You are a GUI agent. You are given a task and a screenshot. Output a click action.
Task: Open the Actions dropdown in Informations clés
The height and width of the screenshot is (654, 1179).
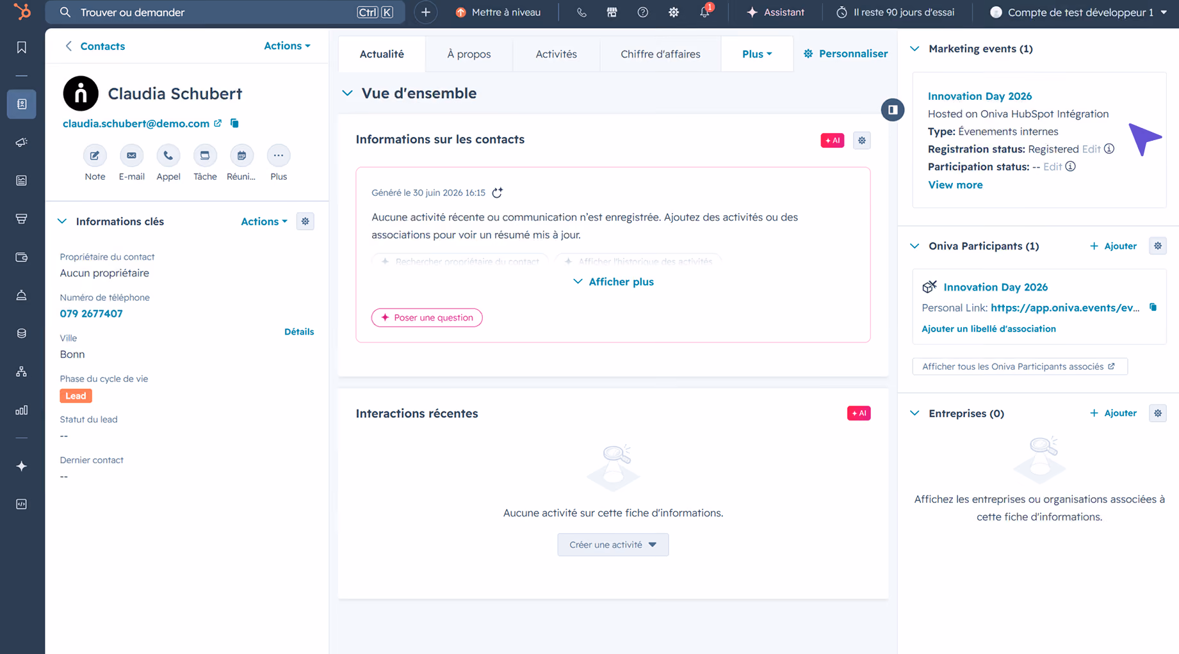pyautogui.click(x=264, y=221)
